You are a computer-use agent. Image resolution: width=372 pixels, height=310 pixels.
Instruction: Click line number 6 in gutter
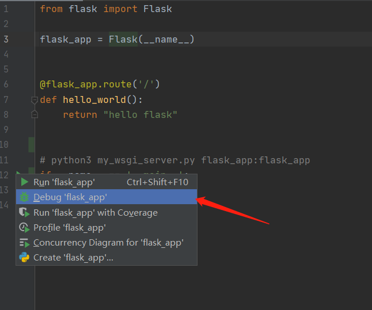tap(6, 84)
